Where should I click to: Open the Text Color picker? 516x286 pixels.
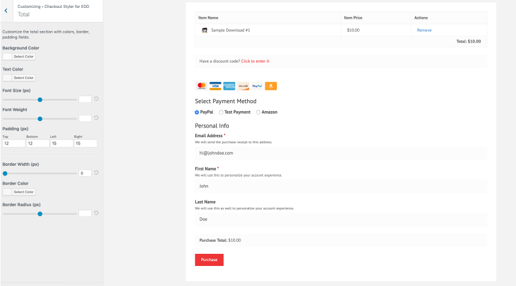pos(19,78)
